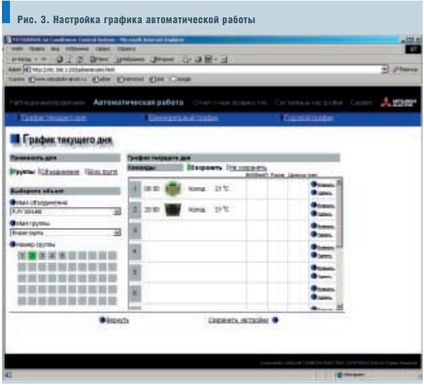Click the Mitsubishi Electric logo

399,103
